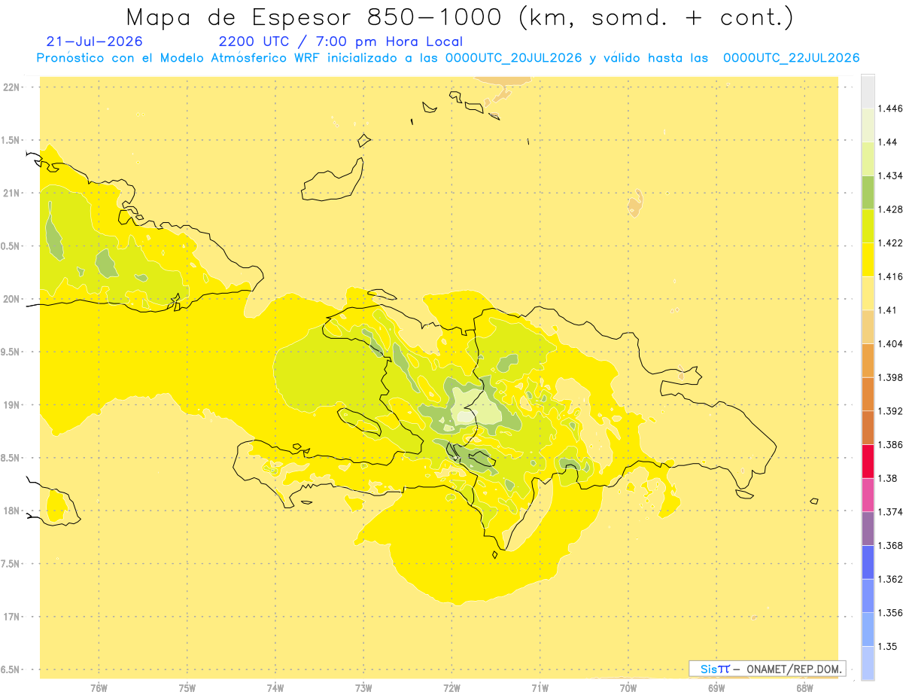903x698 pixels.
Task: Click the '20N' latitude axis label
Action: [x=11, y=299]
